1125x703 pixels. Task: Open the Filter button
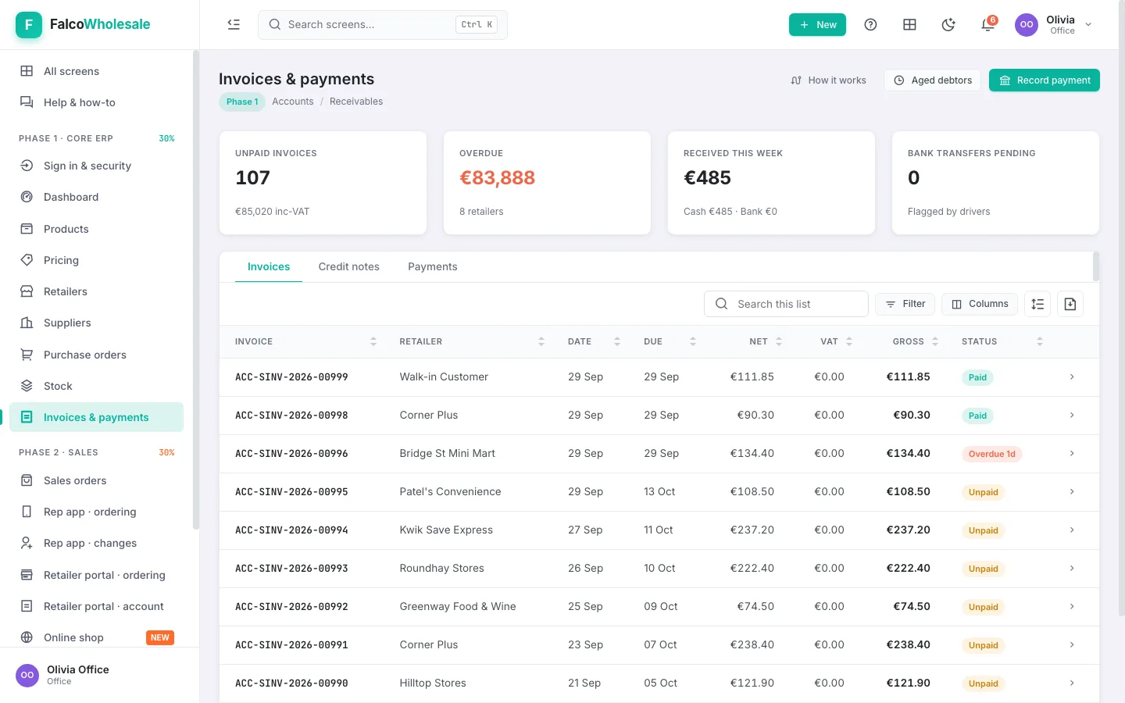[x=905, y=304]
